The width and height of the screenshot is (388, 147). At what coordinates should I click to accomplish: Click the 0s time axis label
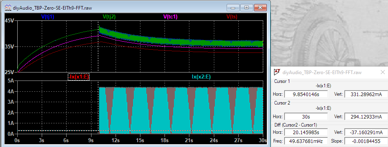17,140
